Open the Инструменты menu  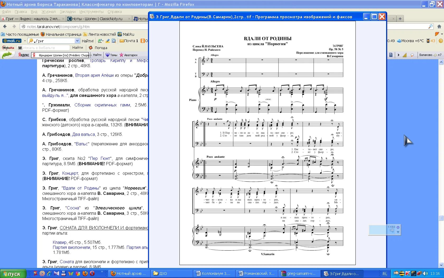coord(91,12)
